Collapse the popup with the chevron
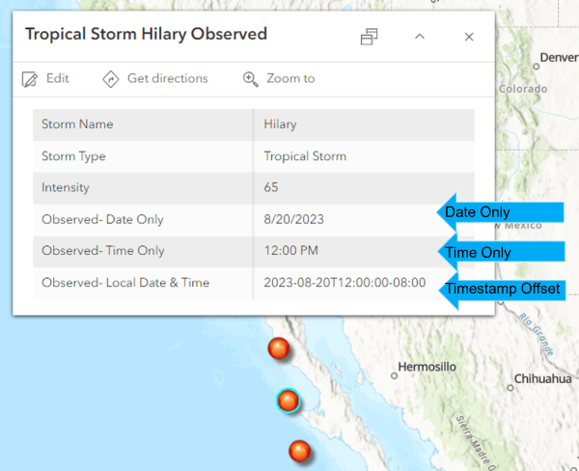Image resolution: width=579 pixels, height=471 pixels. coord(420,37)
